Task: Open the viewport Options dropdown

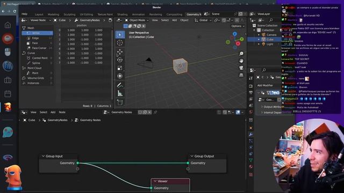Action: (238, 26)
